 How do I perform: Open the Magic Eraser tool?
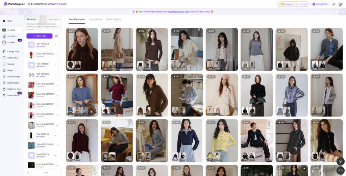(13, 83)
